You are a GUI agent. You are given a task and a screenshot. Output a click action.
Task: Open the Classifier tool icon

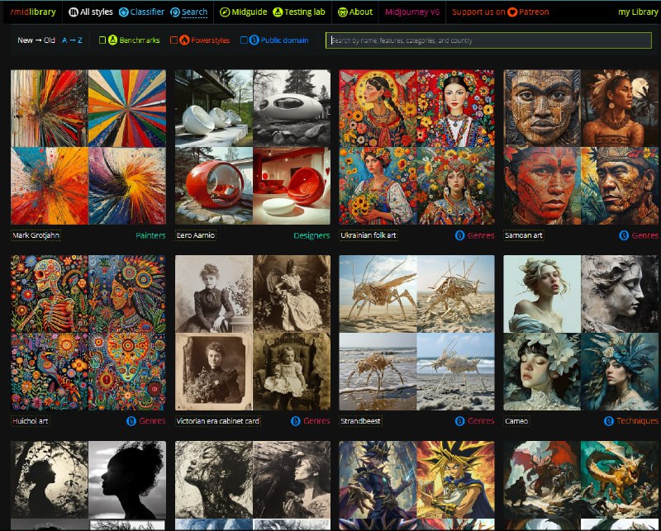click(124, 12)
